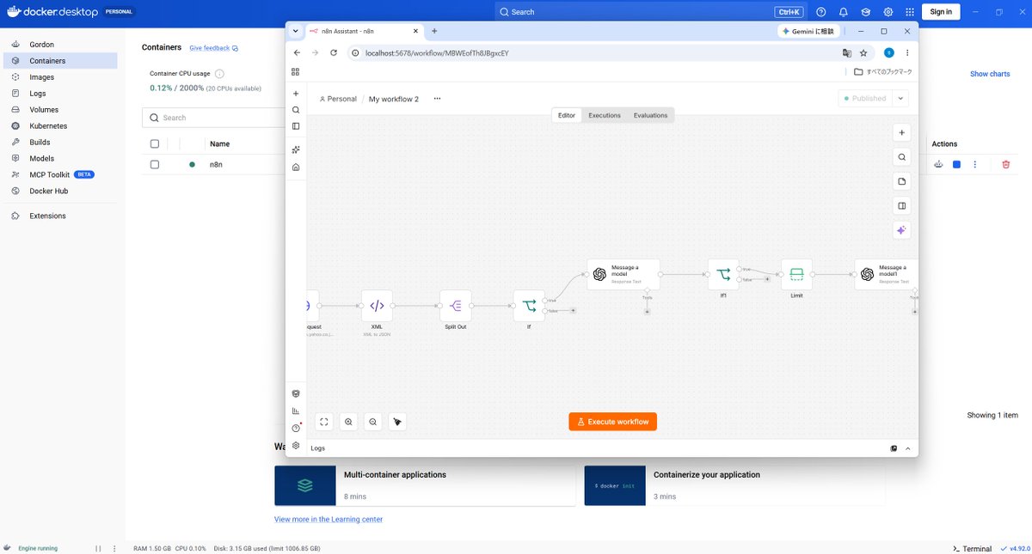This screenshot has width=1032, height=554.
Task: Open the add node plus button on canvas
Action: coord(901,132)
